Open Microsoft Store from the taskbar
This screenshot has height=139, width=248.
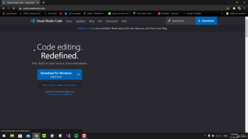tap(20, 136)
